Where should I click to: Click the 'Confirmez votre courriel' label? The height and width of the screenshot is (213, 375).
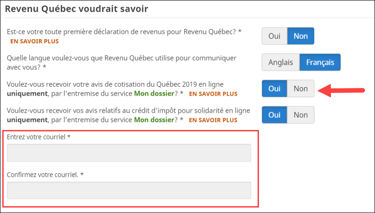(46, 174)
